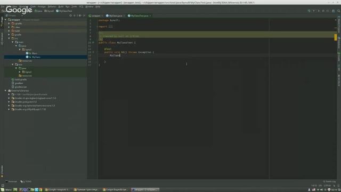Click Make Project icon in top toolbar
The height and width of the screenshot is (192, 341).
coord(309,11)
